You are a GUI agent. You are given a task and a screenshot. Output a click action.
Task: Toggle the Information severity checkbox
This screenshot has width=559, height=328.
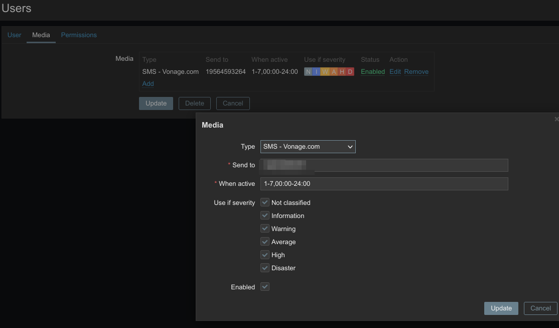265,215
